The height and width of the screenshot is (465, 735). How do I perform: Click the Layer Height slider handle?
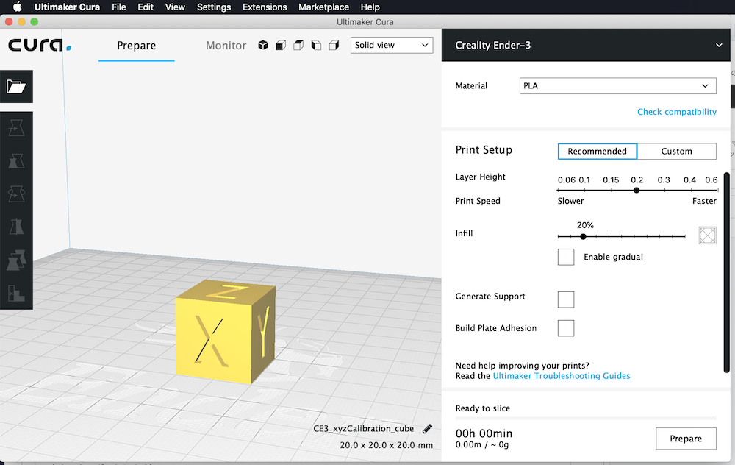click(636, 190)
